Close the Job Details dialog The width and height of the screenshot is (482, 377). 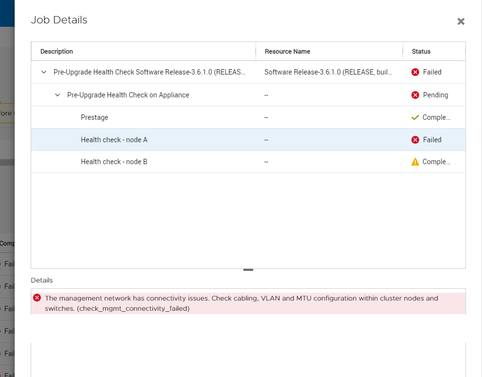pyautogui.click(x=461, y=21)
